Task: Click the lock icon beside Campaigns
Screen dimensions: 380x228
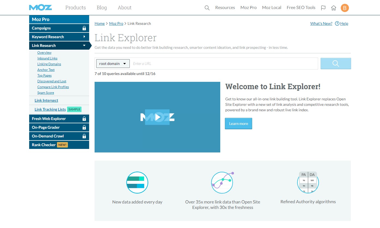Action: pyautogui.click(x=84, y=28)
